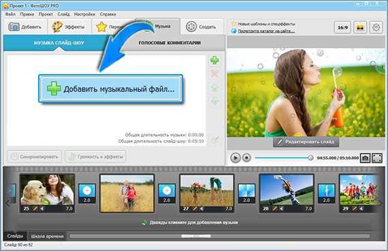388x251 pixels.
Task: Click the move-track-up arrow icon
Action: [214, 88]
